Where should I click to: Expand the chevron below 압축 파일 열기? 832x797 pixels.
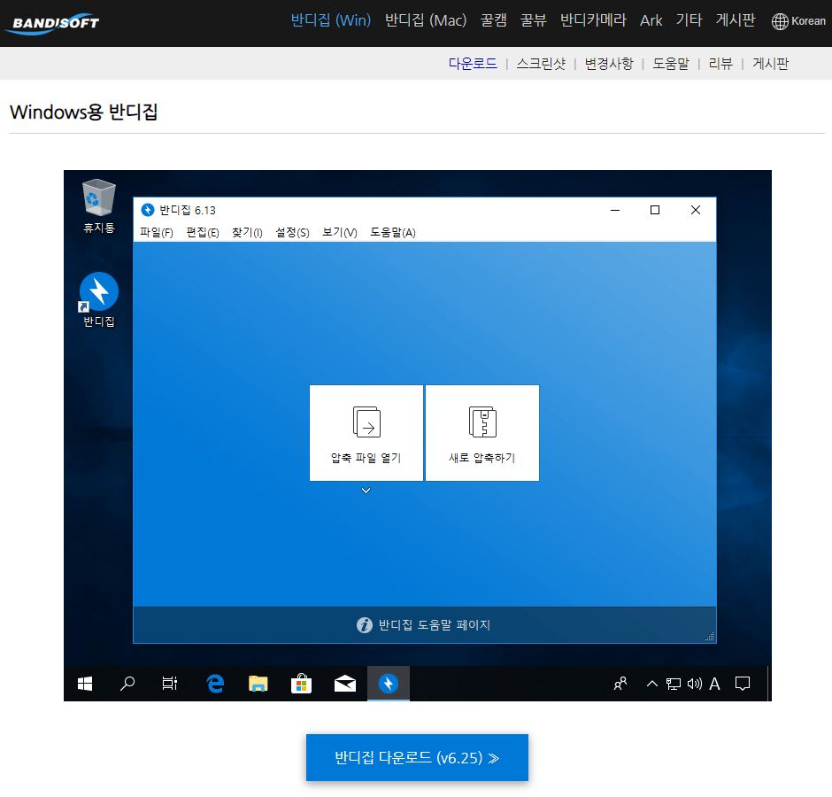(x=366, y=491)
